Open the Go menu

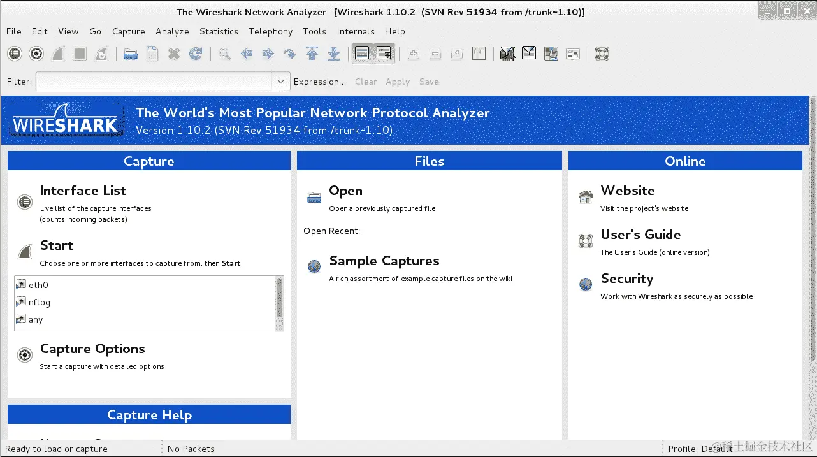(96, 31)
